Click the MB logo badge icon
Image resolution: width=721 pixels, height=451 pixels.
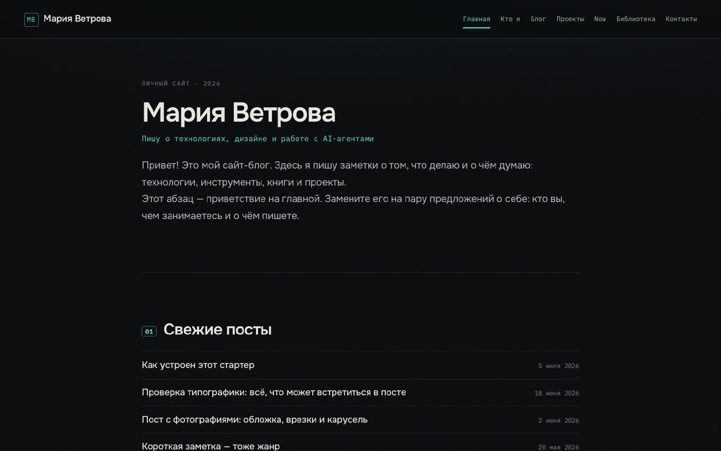pyautogui.click(x=31, y=20)
